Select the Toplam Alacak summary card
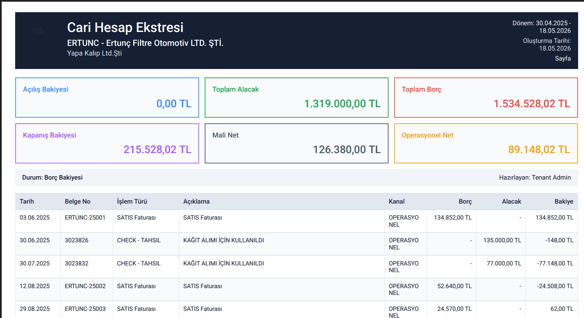The width and height of the screenshot is (584, 318). point(296,98)
